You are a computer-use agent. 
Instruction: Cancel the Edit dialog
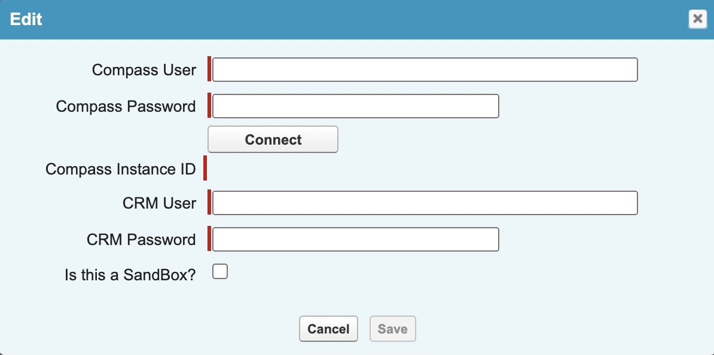pos(328,329)
